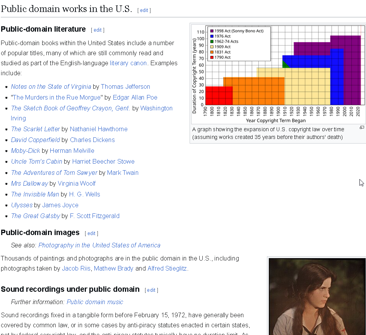Image resolution: width=366 pixels, height=335 pixels.
Task: Click the red 1790 Act legend swatch
Action: click(212, 57)
